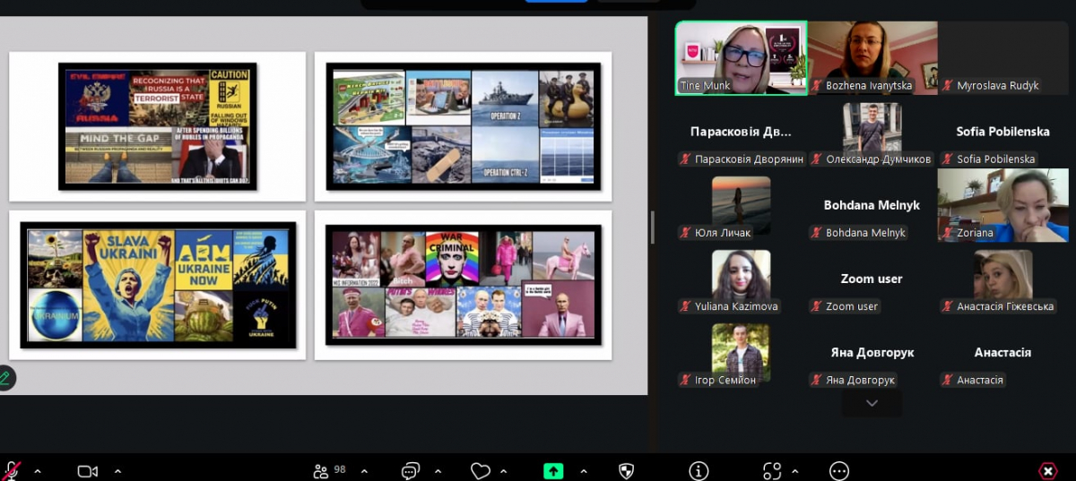Open the participants panel showing 98
The height and width of the screenshot is (481, 1076).
[x=329, y=471]
